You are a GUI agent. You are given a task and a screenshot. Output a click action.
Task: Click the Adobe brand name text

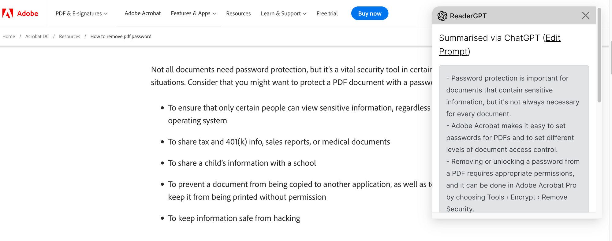coord(28,13)
